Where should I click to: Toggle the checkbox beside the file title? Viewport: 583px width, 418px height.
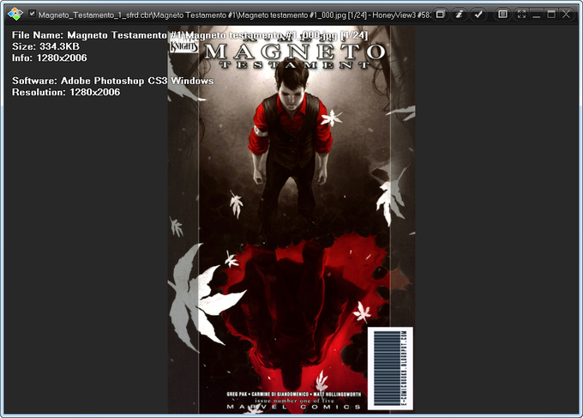32,14
